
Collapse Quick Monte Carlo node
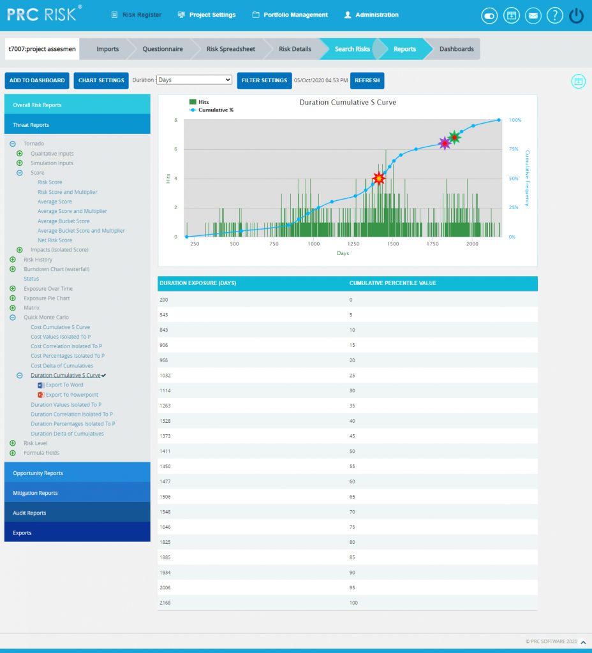pyautogui.click(x=13, y=318)
